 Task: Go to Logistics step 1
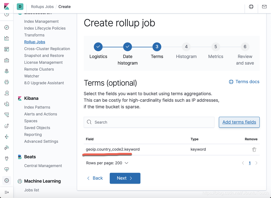(x=98, y=47)
